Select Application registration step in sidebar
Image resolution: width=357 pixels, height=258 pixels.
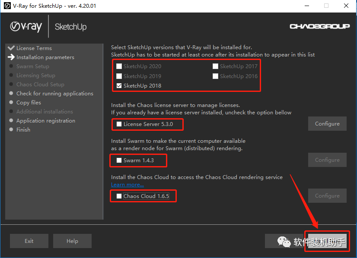(x=46, y=121)
